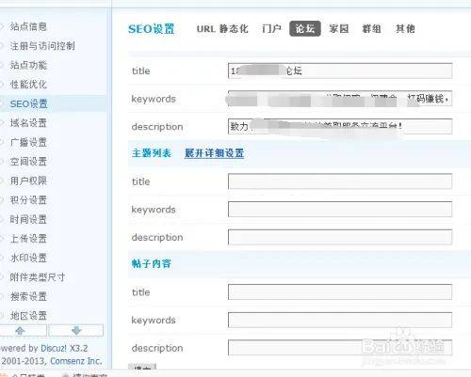Open 时间设置 sidebar item
The image size is (471, 377).
pos(28,219)
